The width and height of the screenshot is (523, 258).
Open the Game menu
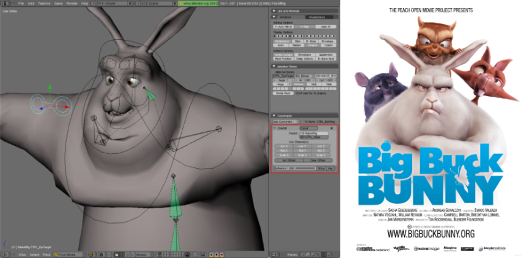(x=59, y=3)
